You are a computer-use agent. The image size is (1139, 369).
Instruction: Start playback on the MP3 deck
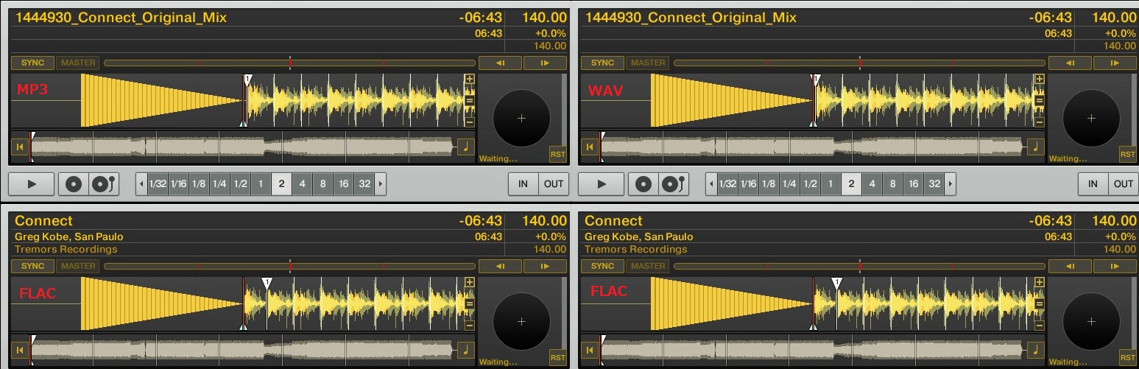[32, 183]
